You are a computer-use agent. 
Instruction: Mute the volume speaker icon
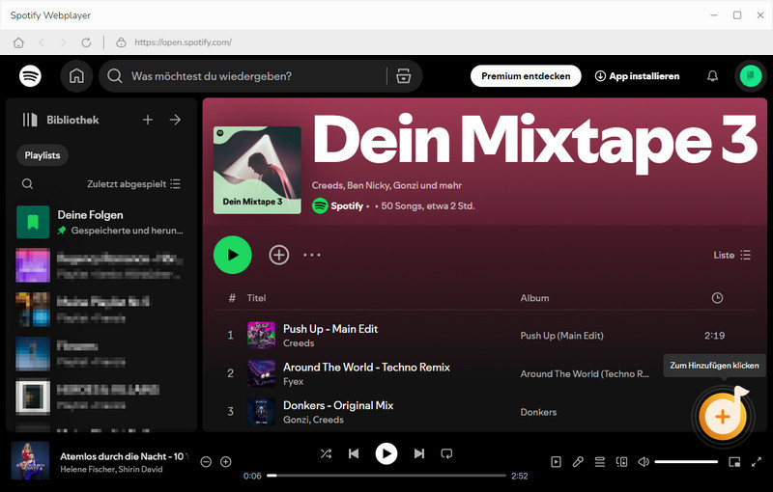(x=644, y=461)
